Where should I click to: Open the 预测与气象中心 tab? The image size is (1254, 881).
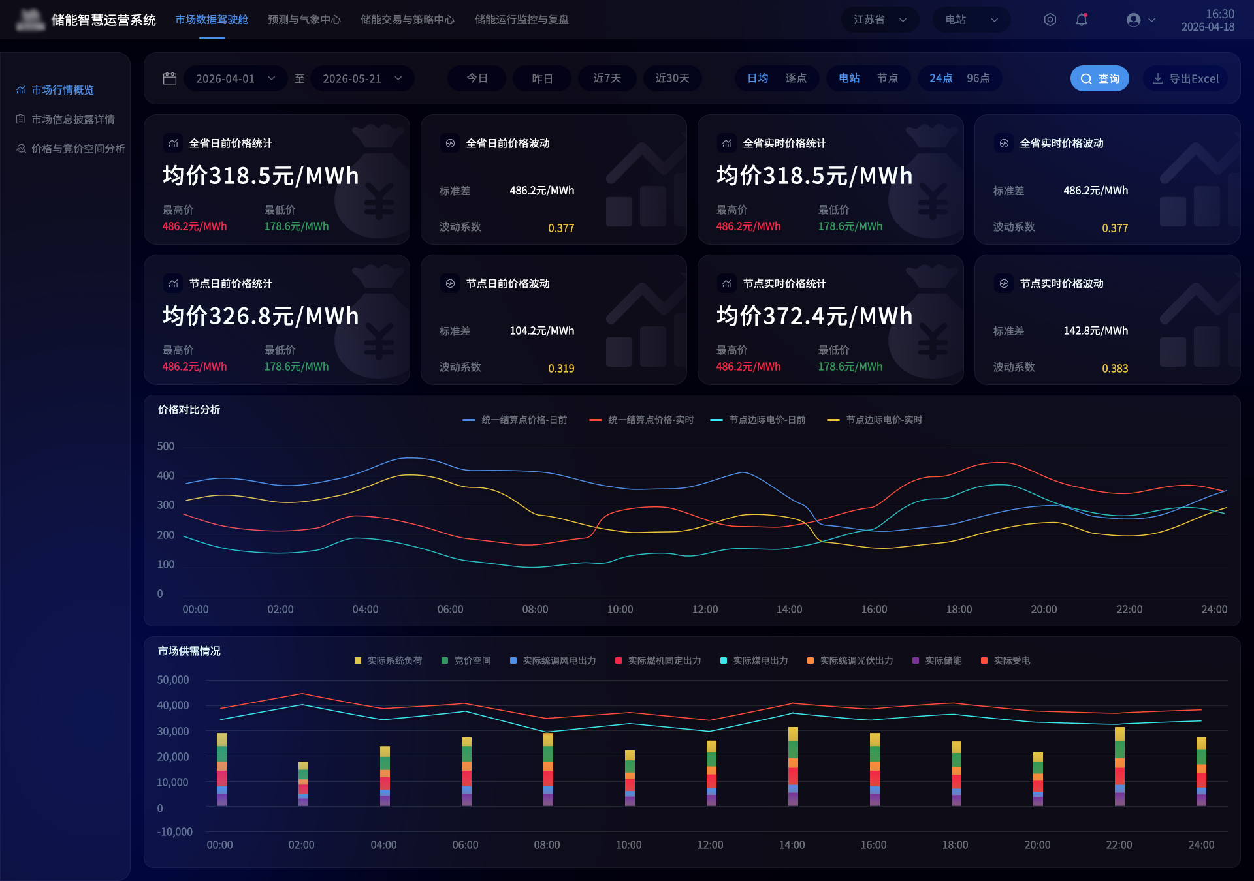(x=304, y=20)
